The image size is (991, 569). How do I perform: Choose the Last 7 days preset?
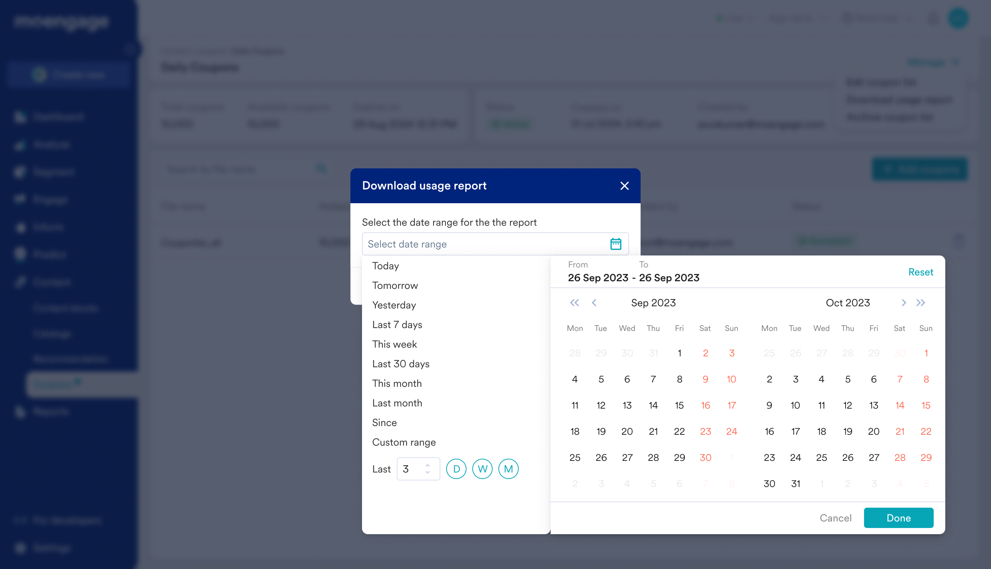click(x=397, y=325)
